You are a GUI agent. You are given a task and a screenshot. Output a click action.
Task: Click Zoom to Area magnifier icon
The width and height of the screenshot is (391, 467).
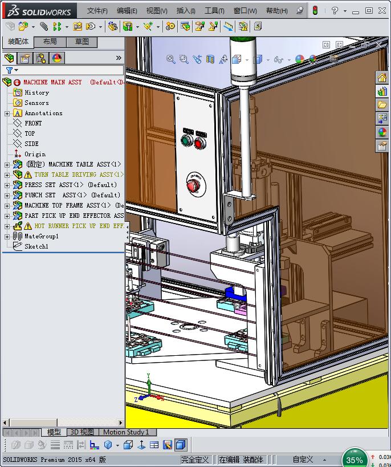(184, 59)
